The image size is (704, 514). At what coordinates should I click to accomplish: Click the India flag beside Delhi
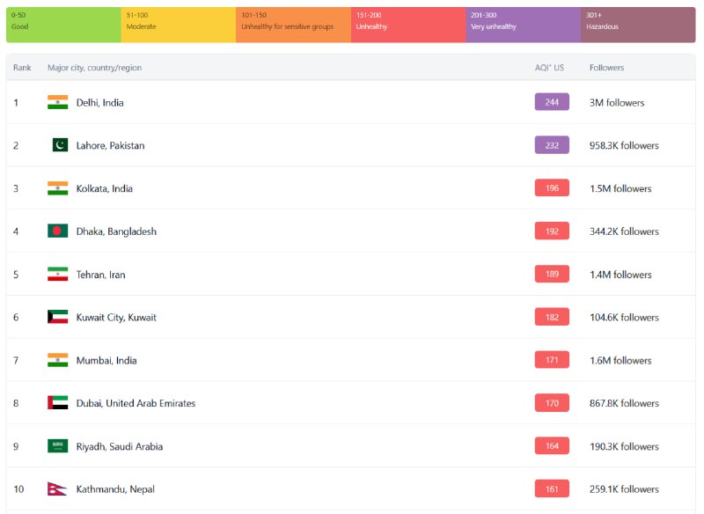pyautogui.click(x=57, y=102)
